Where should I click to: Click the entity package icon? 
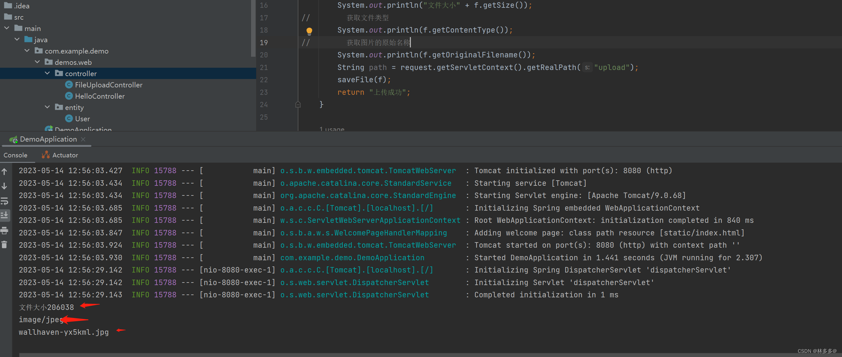[x=59, y=107]
